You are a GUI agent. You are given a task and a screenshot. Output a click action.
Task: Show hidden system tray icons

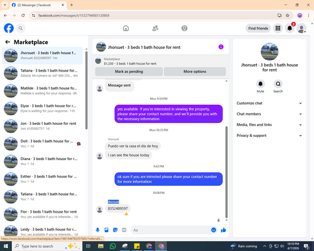(x=264, y=246)
